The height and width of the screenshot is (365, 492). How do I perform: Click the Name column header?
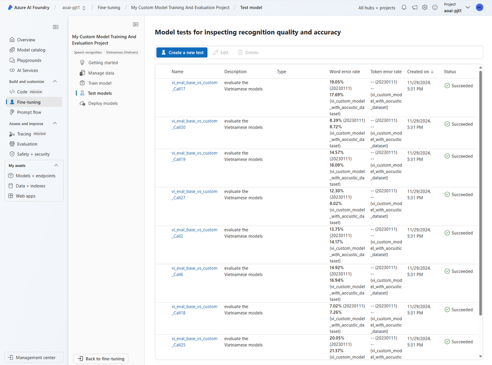tap(177, 71)
